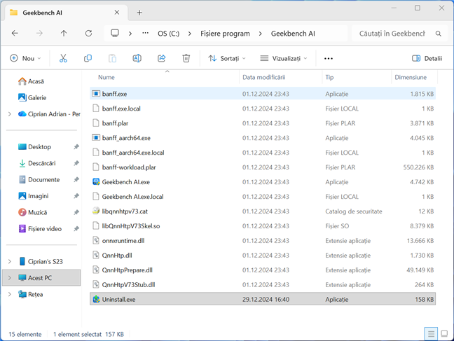Click the Cut scissors icon
Viewport: 454px width, 341px height.
pyautogui.click(x=63, y=59)
